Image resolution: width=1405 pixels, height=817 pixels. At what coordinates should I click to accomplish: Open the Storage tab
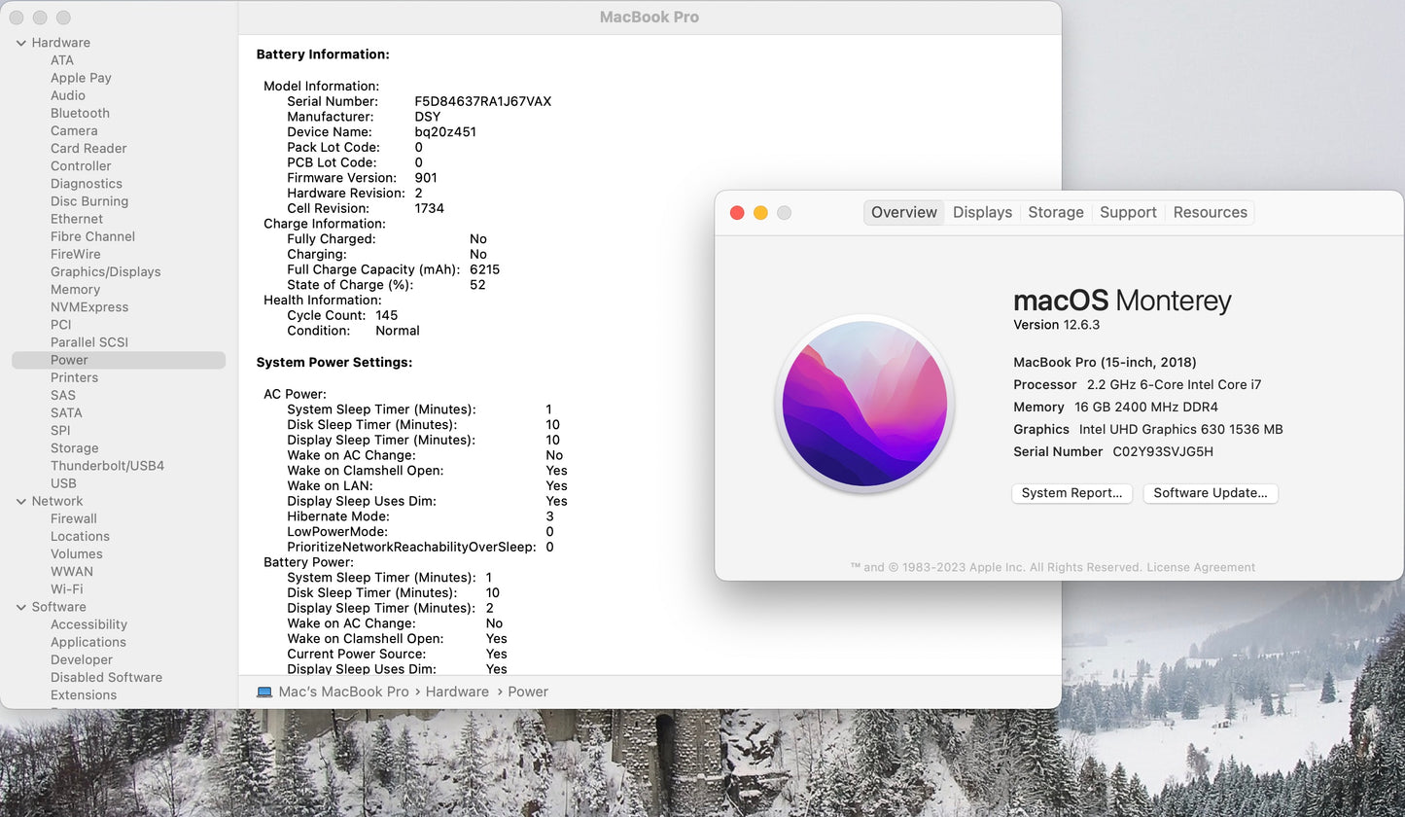coord(1055,212)
